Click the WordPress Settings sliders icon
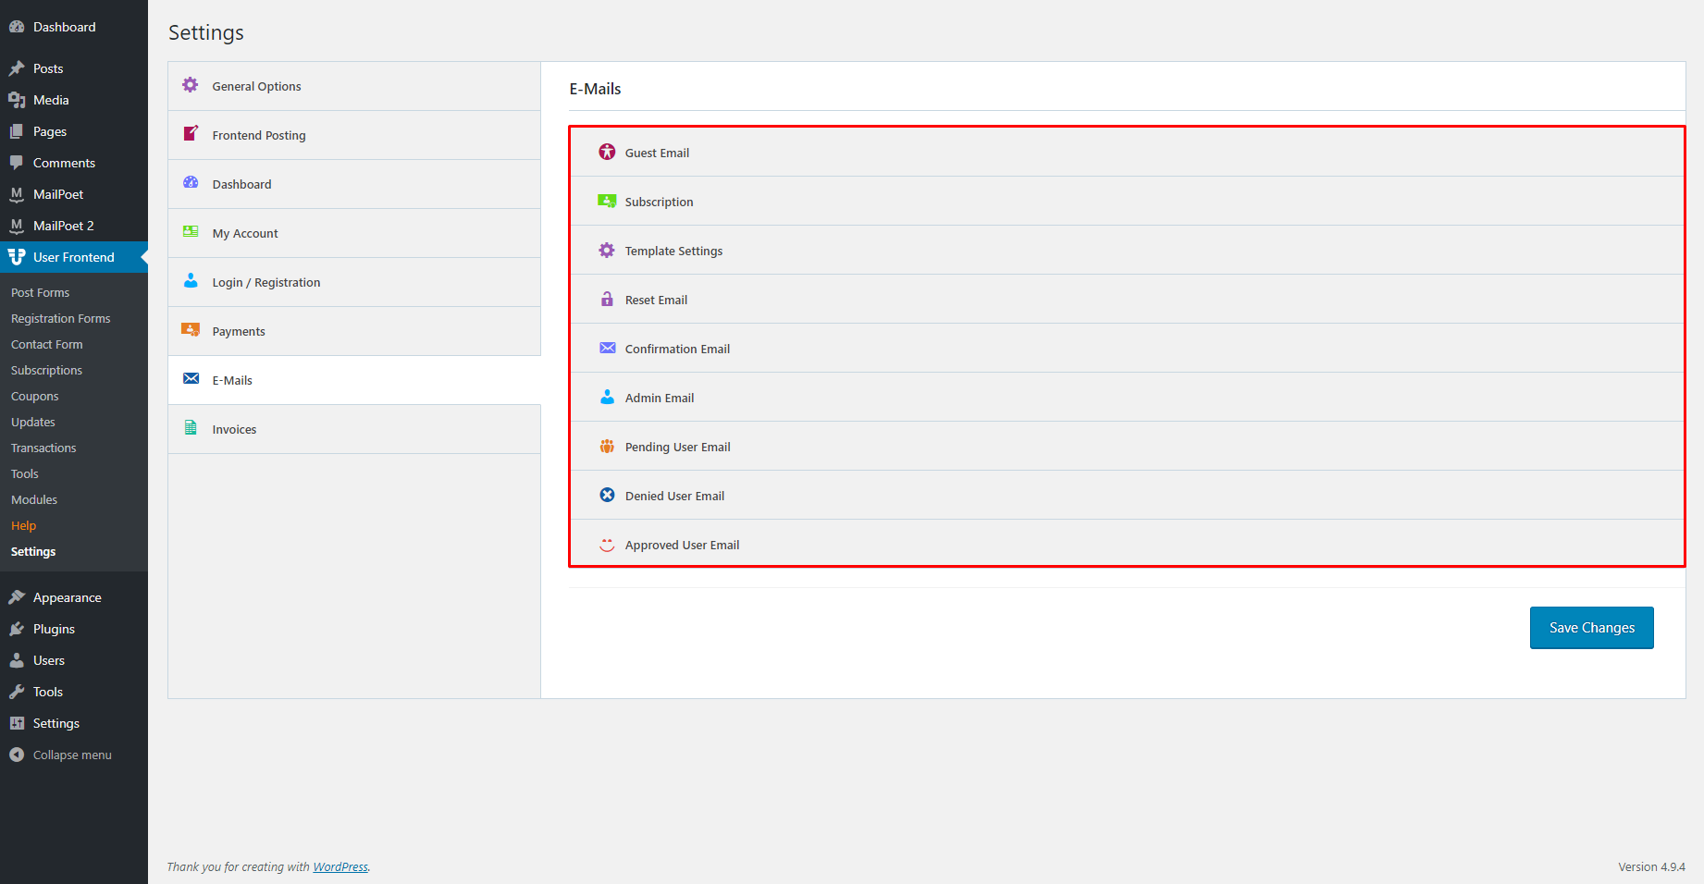This screenshot has width=1704, height=884. [x=17, y=723]
